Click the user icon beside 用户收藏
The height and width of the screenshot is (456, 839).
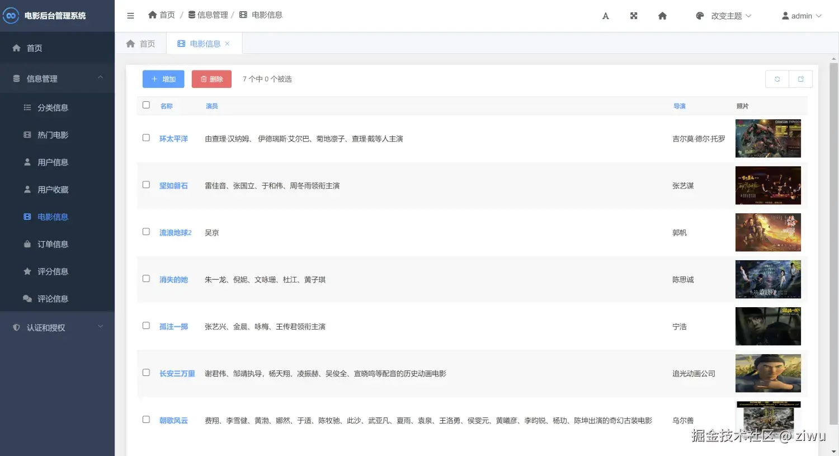tap(27, 190)
